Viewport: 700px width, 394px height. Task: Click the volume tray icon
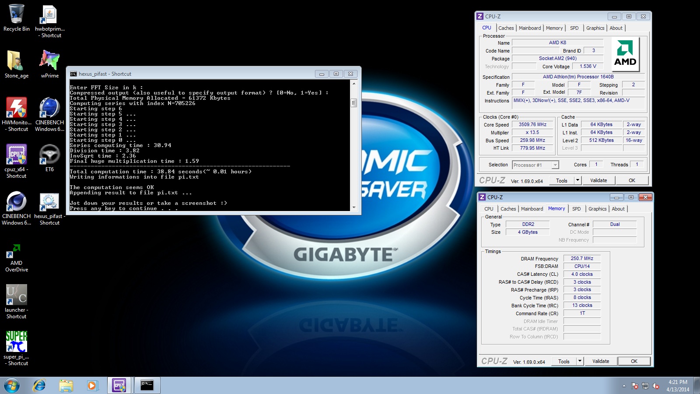coord(656,386)
